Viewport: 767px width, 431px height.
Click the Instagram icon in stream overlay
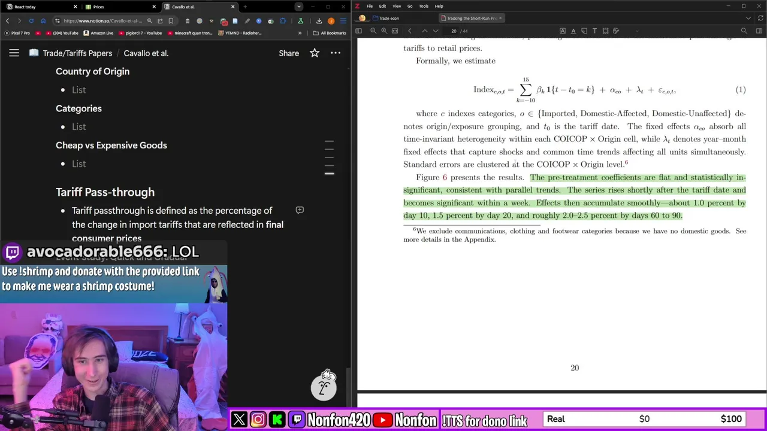[258, 420]
